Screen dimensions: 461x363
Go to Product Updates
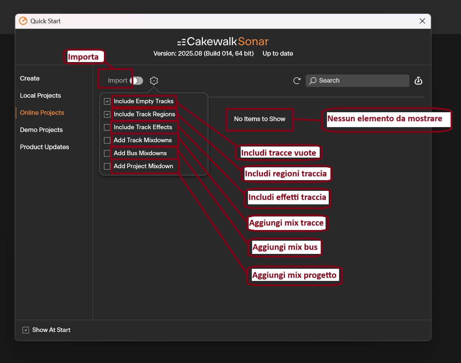pos(44,147)
